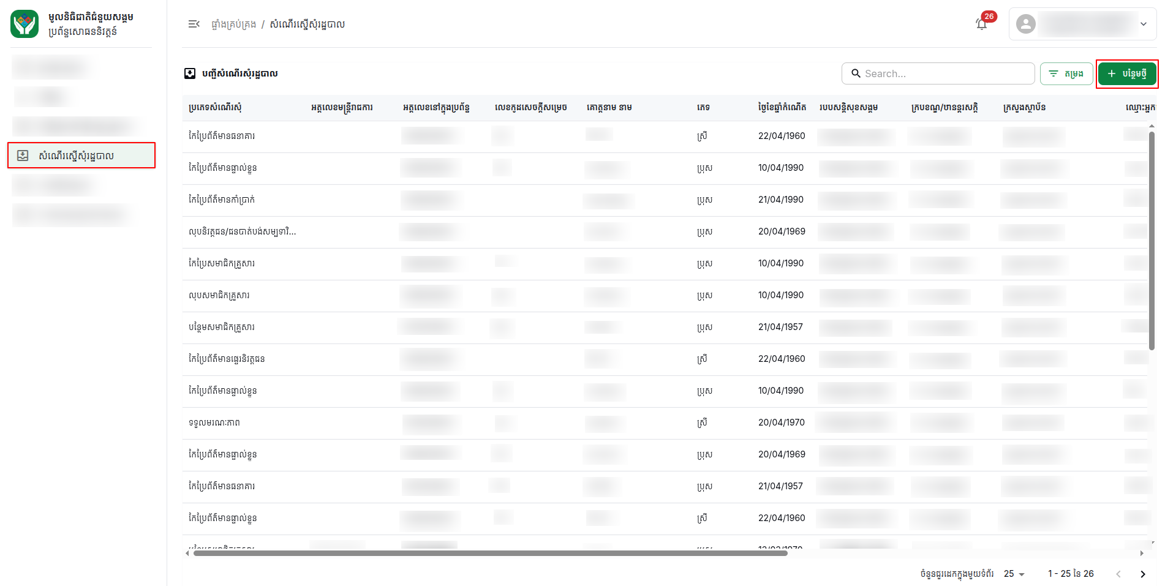The width and height of the screenshot is (1165, 586).
Task: Expand the user account dropdown arrow
Action: 1143,24
